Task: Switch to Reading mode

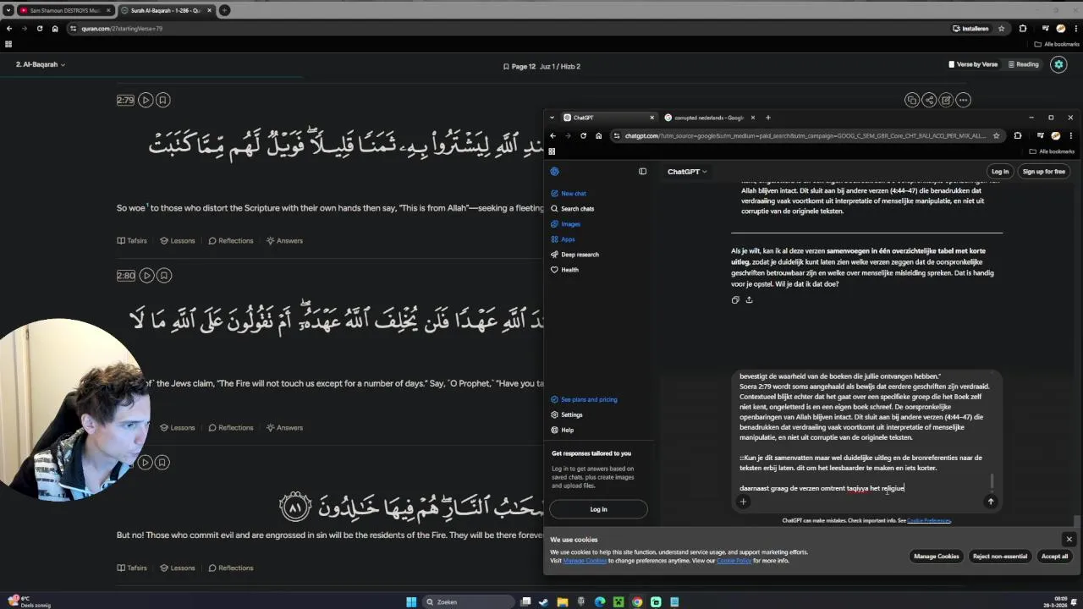Action: click(x=1023, y=64)
